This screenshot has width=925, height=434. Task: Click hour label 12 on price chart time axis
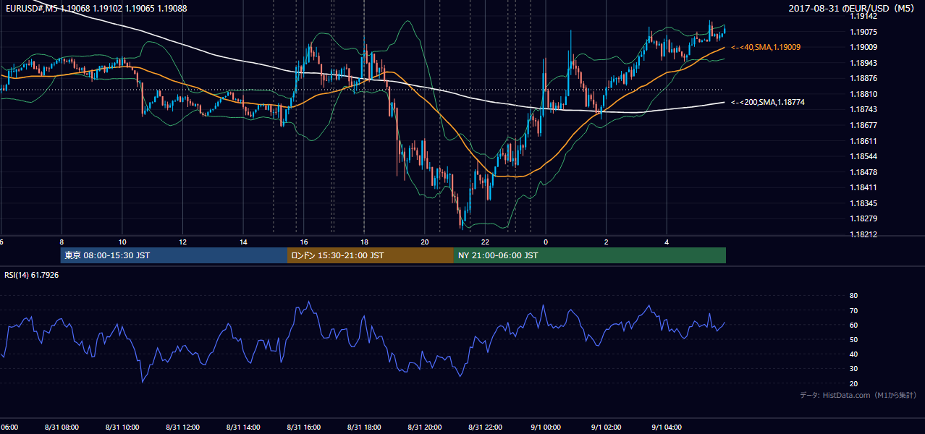[183, 242]
